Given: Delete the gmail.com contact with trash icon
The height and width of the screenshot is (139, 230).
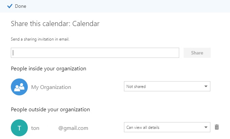Looking at the screenshot, I should (217, 127).
